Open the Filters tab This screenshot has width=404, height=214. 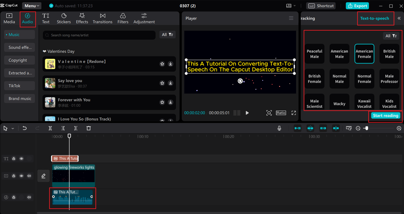pos(123,19)
